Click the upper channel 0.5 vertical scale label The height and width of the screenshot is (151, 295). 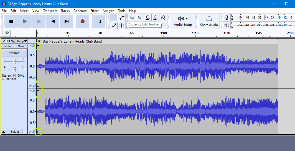point(32,55)
